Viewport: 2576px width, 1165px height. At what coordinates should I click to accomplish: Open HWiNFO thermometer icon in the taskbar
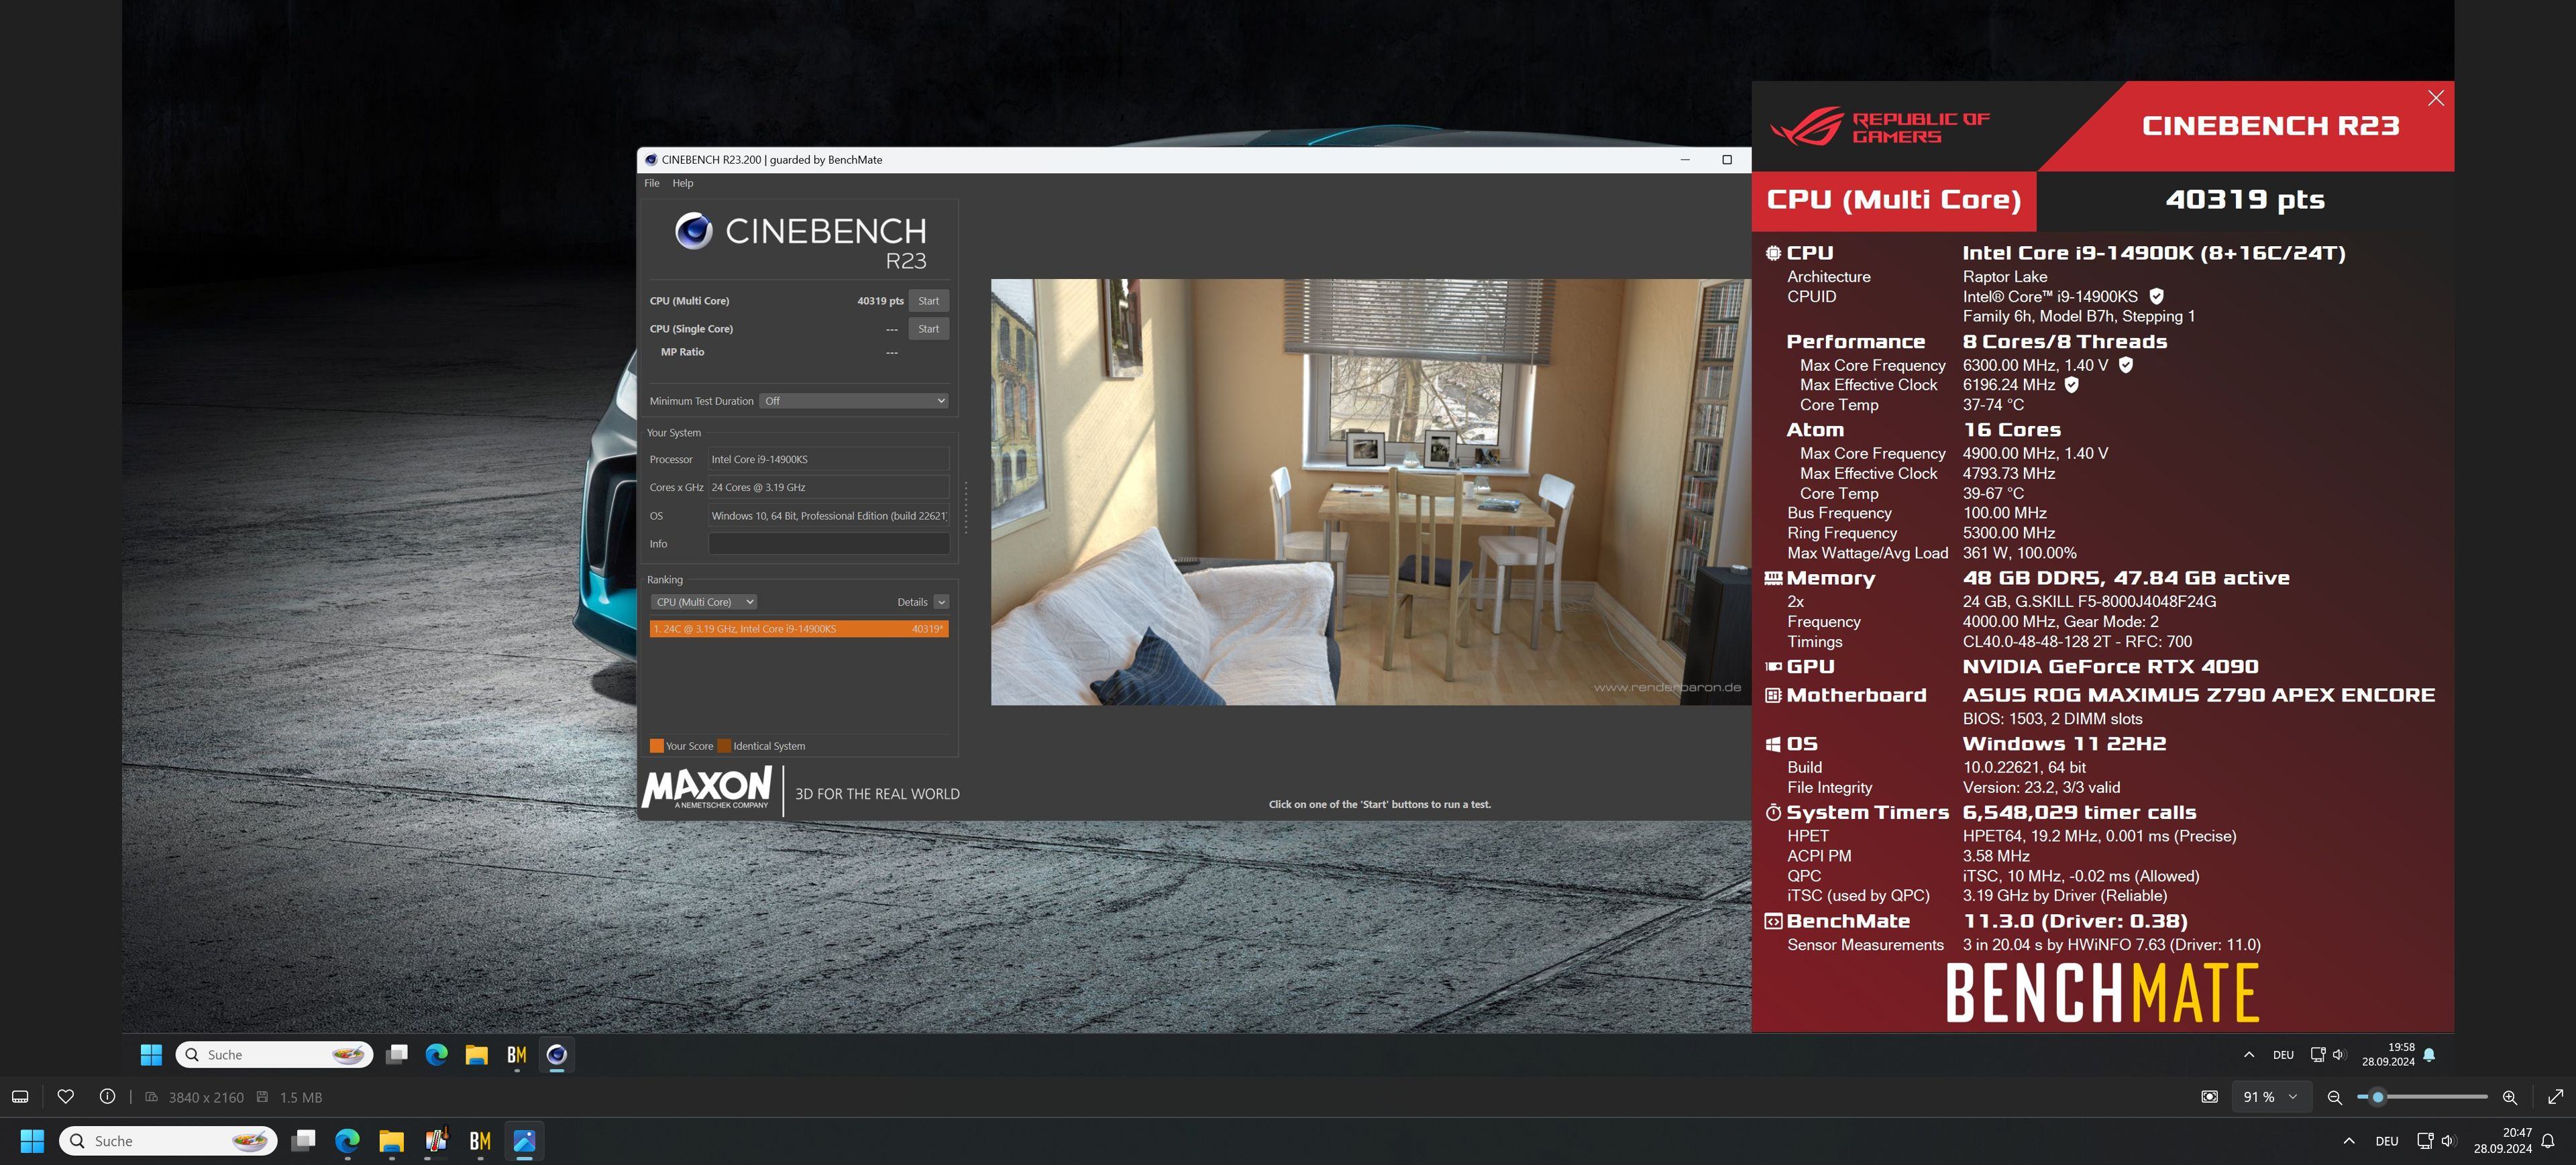click(x=436, y=1141)
